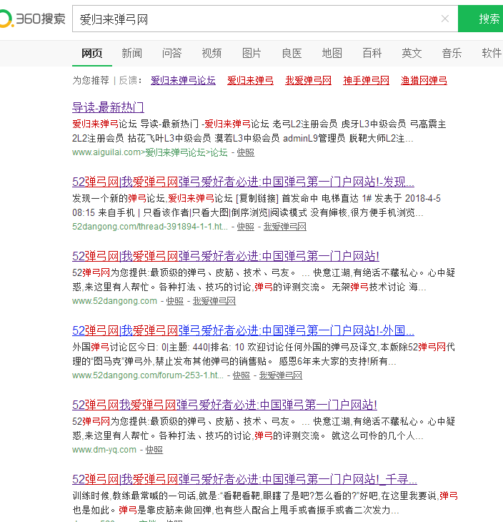Image resolution: width=503 pixels, height=522 pixels.
Task: Click 我爱弹弓网 beside the forum-253 result
Action: [281, 375]
